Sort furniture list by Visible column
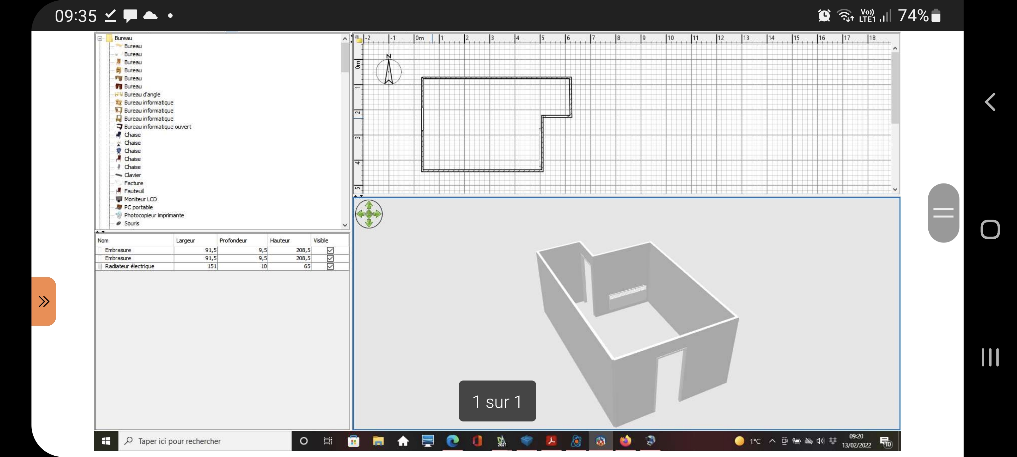This screenshot has width=1017, height=457. (330, 241)
